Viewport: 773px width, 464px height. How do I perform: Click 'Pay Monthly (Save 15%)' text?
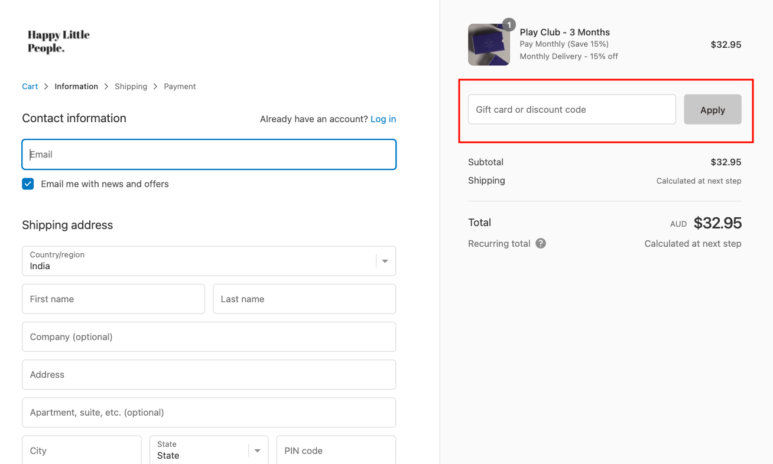[x=564, y=44]
